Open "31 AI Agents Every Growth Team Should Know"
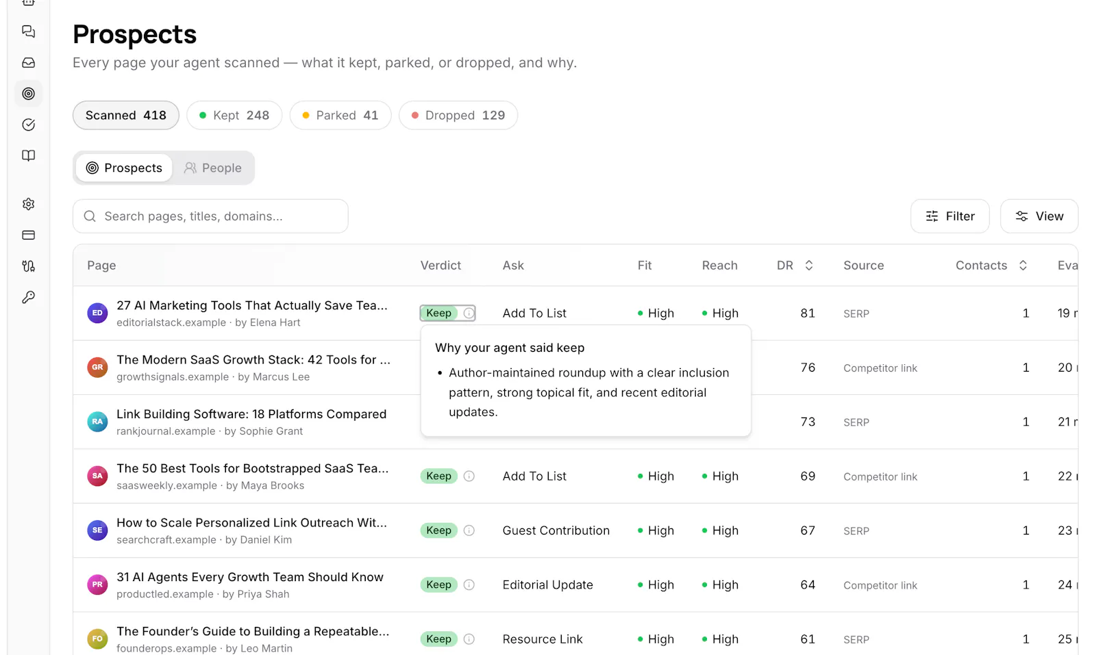The width and height of the screenshot is (1096, 655). pyautogui.click(x=250, y=577)
